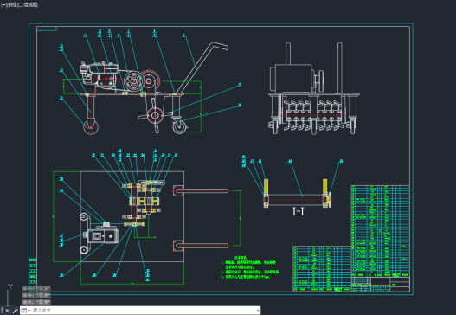Click the UCS Y axis icon
Viewport: 456px width, 315px height.
click(x=10, y=286)
